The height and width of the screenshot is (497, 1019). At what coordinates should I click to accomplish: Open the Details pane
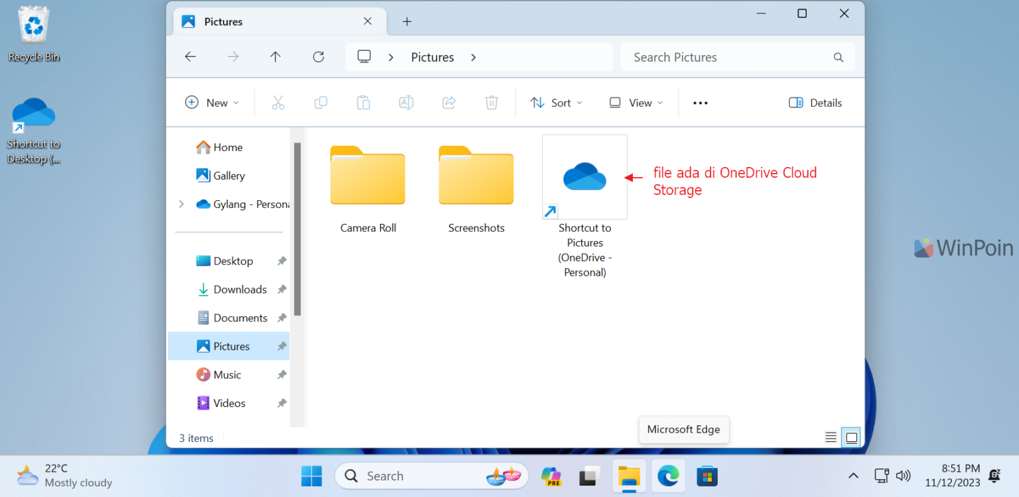(815, 102)
